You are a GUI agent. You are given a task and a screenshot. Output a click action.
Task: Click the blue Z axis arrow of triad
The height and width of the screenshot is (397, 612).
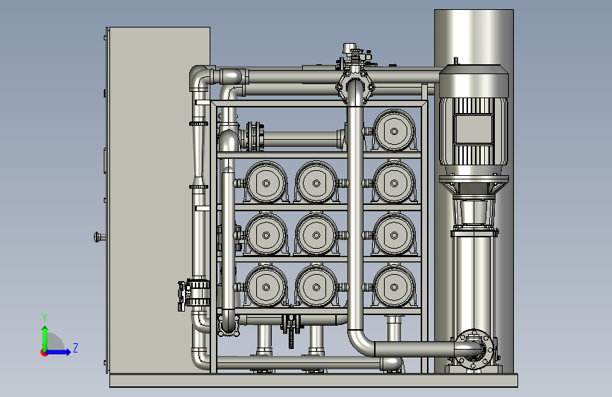(59, 352)
